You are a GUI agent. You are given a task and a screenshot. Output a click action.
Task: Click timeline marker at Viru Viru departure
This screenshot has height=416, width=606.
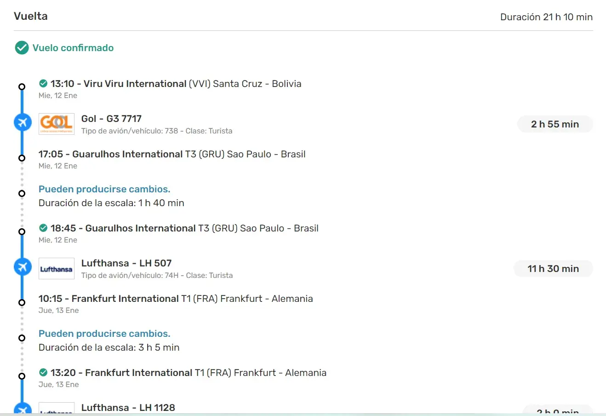[x=22, y=87]
